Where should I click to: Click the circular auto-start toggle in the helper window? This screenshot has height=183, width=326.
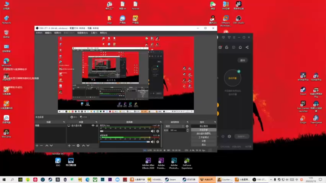232,78
